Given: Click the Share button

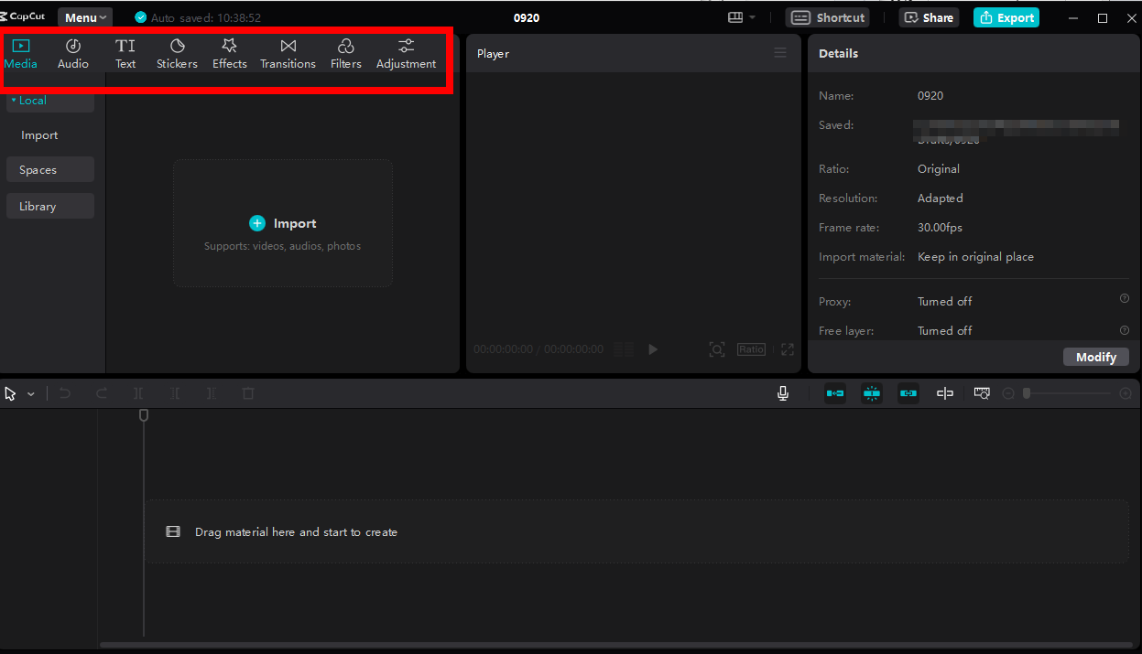Looking at the screenshot, I should [x=929, y=17].
